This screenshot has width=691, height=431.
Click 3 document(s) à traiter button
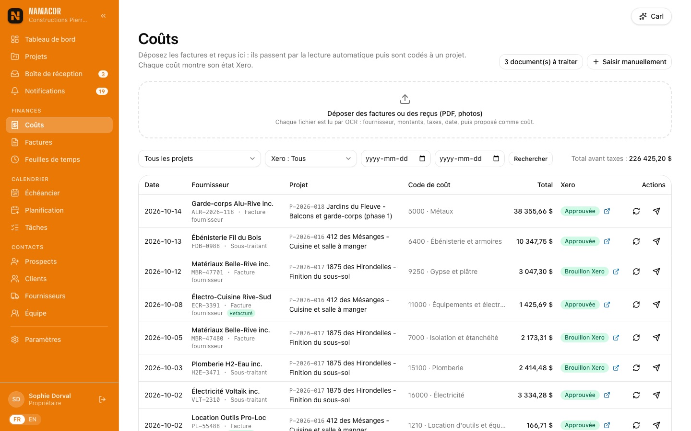point(541,62)
